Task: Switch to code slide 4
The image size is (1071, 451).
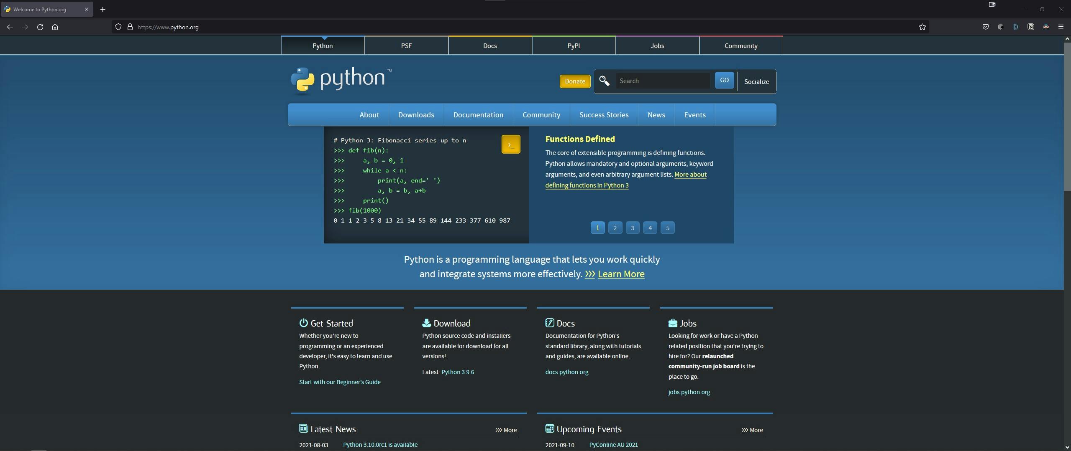Action: click(650, 228)
